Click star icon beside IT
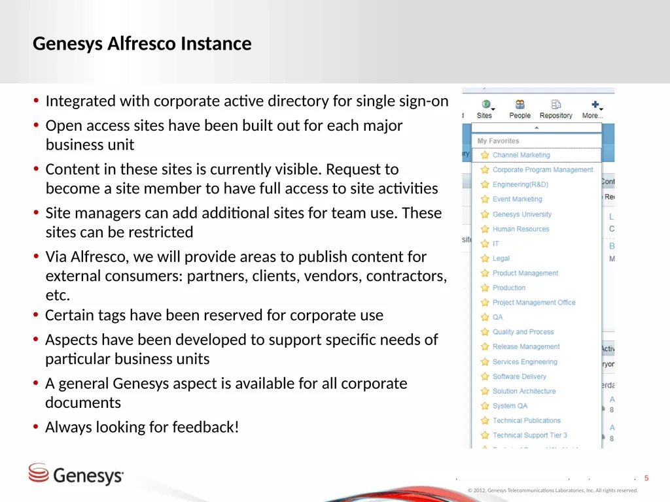This screenshot has height=502, width=670. (x=485, y=244)
